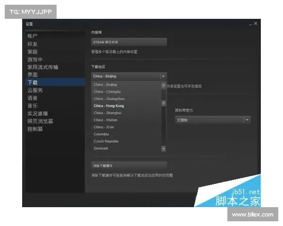Open the 云服务 settings section
Viewport: 283px width, 226px height.
coord(35,90)
